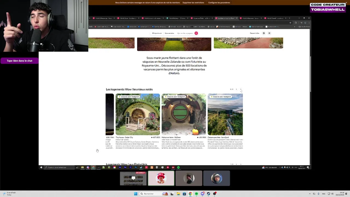Open Google Chrome from the bottom Windows taskbar
Screen dimensions: 350x197
coord(190,194)
